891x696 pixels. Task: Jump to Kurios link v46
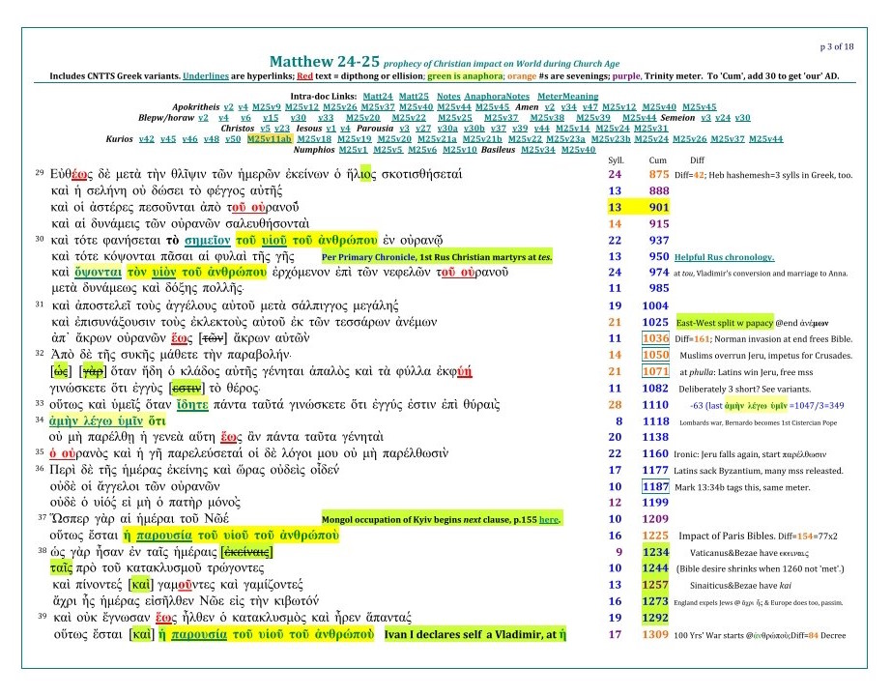click(x=189, y=139)
